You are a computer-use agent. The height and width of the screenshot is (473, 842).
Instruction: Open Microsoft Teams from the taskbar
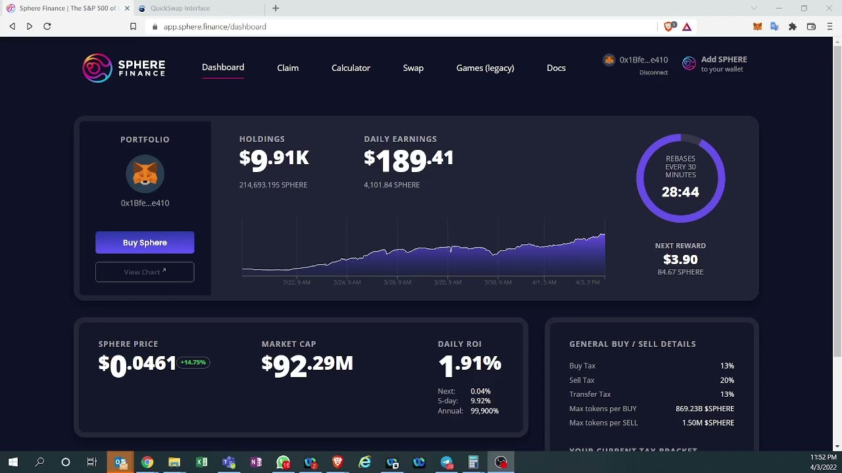click(229, 462)
